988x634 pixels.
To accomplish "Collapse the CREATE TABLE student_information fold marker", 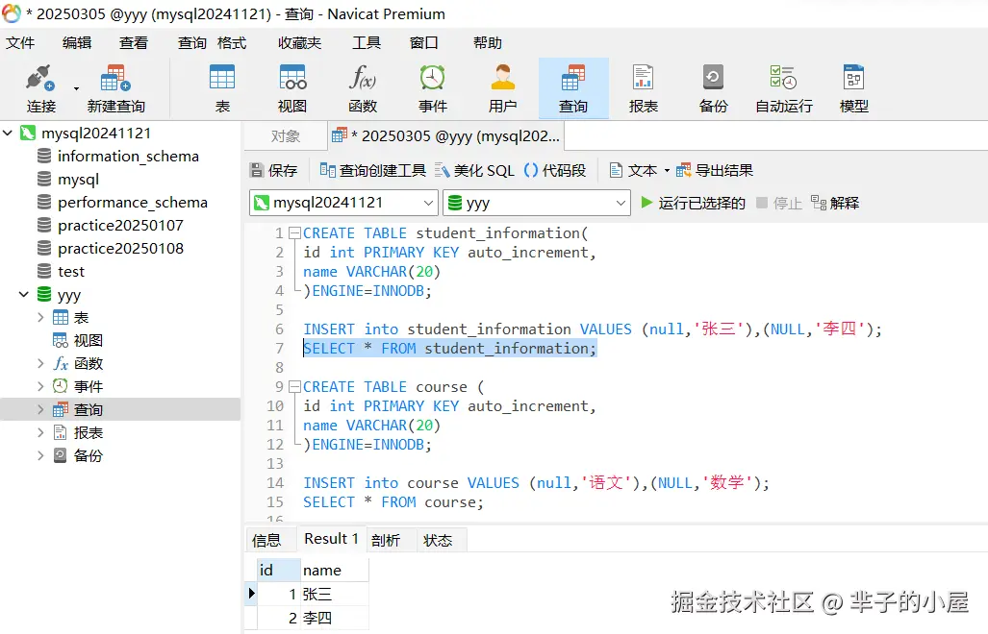I will (x=294, y=233).
